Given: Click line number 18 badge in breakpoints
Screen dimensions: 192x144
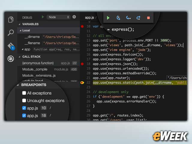Looking at the screenshot, I should click(x=44, y=115).
